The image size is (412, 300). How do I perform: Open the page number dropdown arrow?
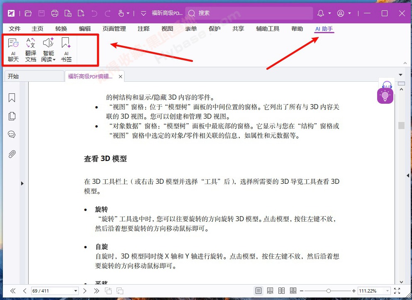[76, 291]
